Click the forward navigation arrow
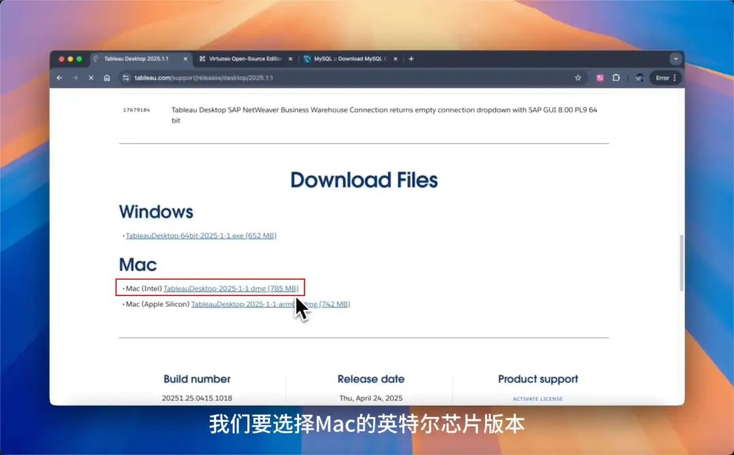 click(x=75, y=78)
